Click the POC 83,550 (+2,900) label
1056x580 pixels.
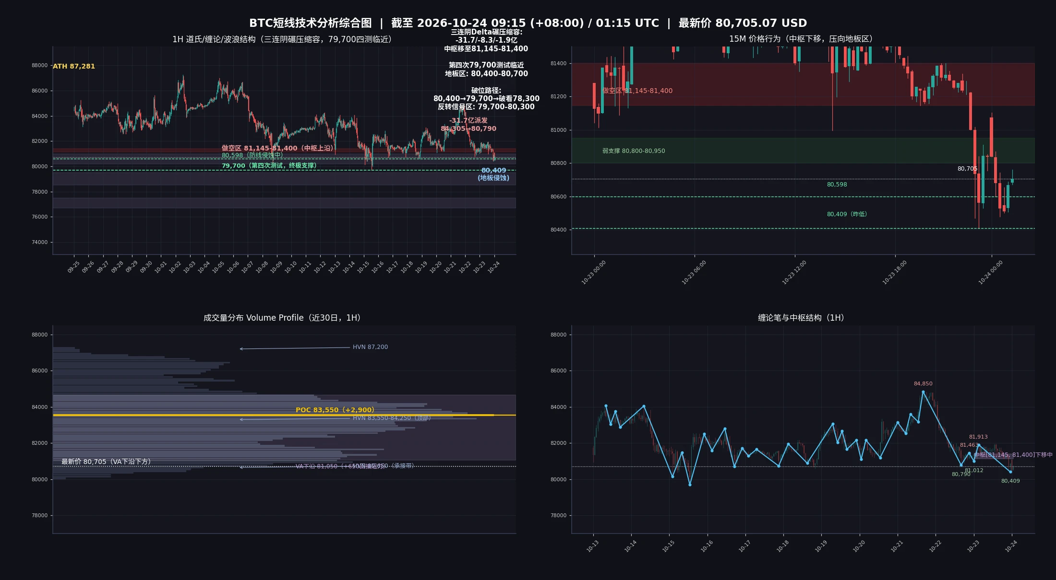(335, 410)
